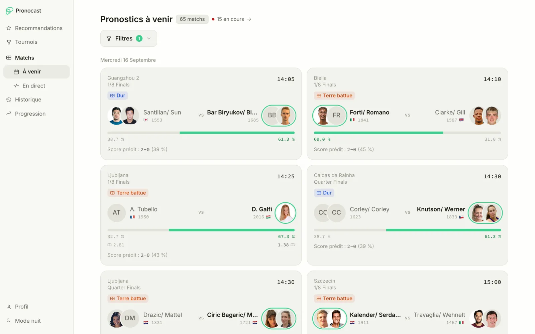
Task: Click the clock icon beside Historique
Action: (x=9, y=100)
